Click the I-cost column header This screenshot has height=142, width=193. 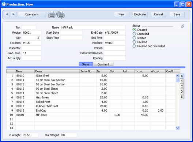142,71
